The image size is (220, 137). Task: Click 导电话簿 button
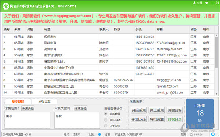(x=157, y=119)
